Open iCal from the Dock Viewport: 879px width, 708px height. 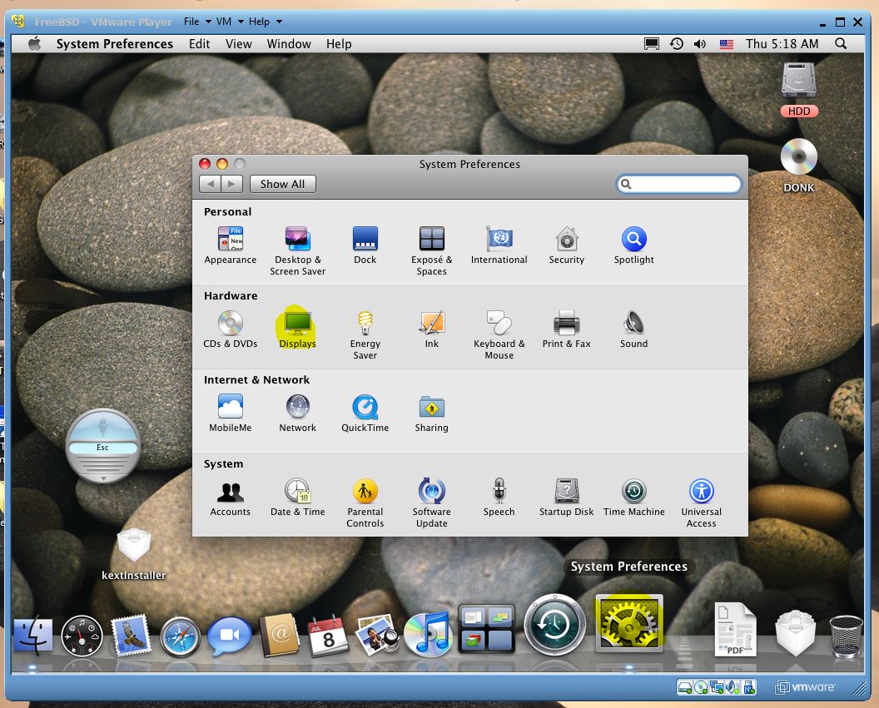pyautogui.click(x=328, y=635)
